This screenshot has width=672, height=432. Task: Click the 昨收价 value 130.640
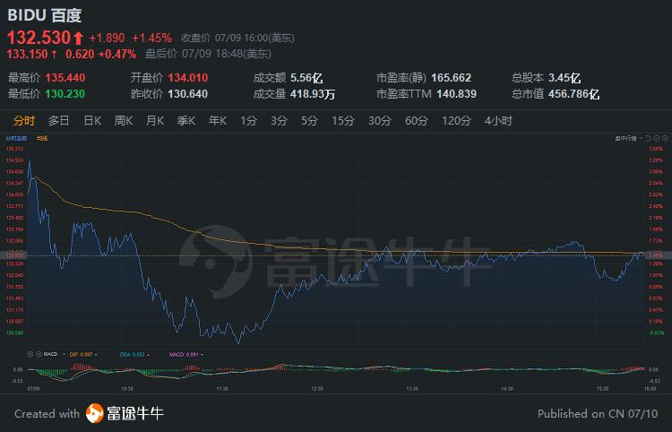tap(188, 94)
